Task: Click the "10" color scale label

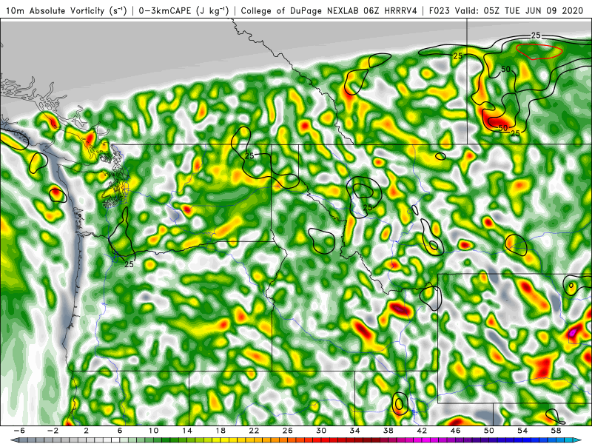Action: click(153, 431)
